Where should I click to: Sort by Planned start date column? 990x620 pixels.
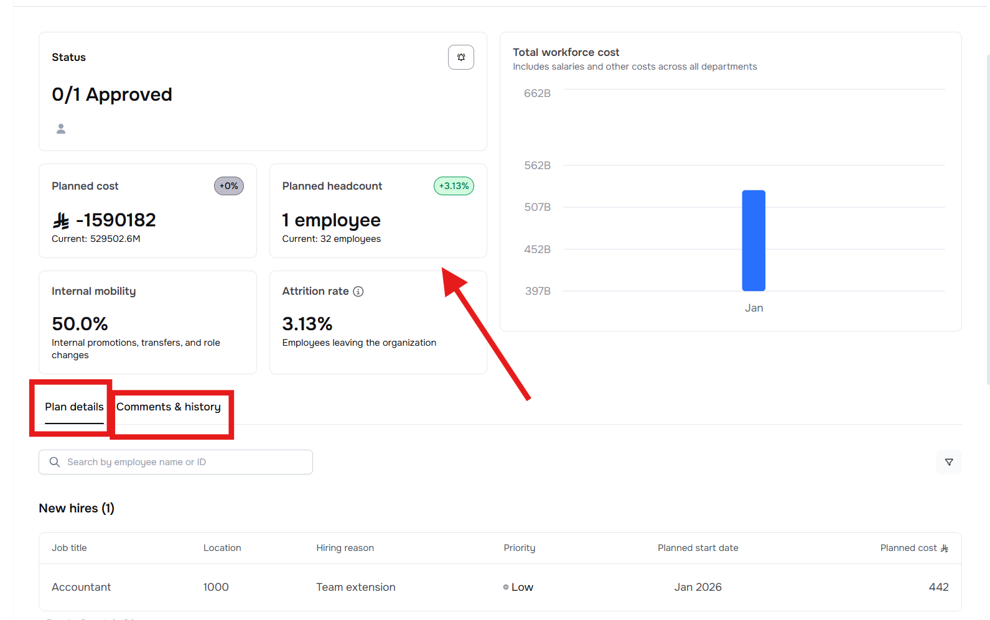[698, 548]
